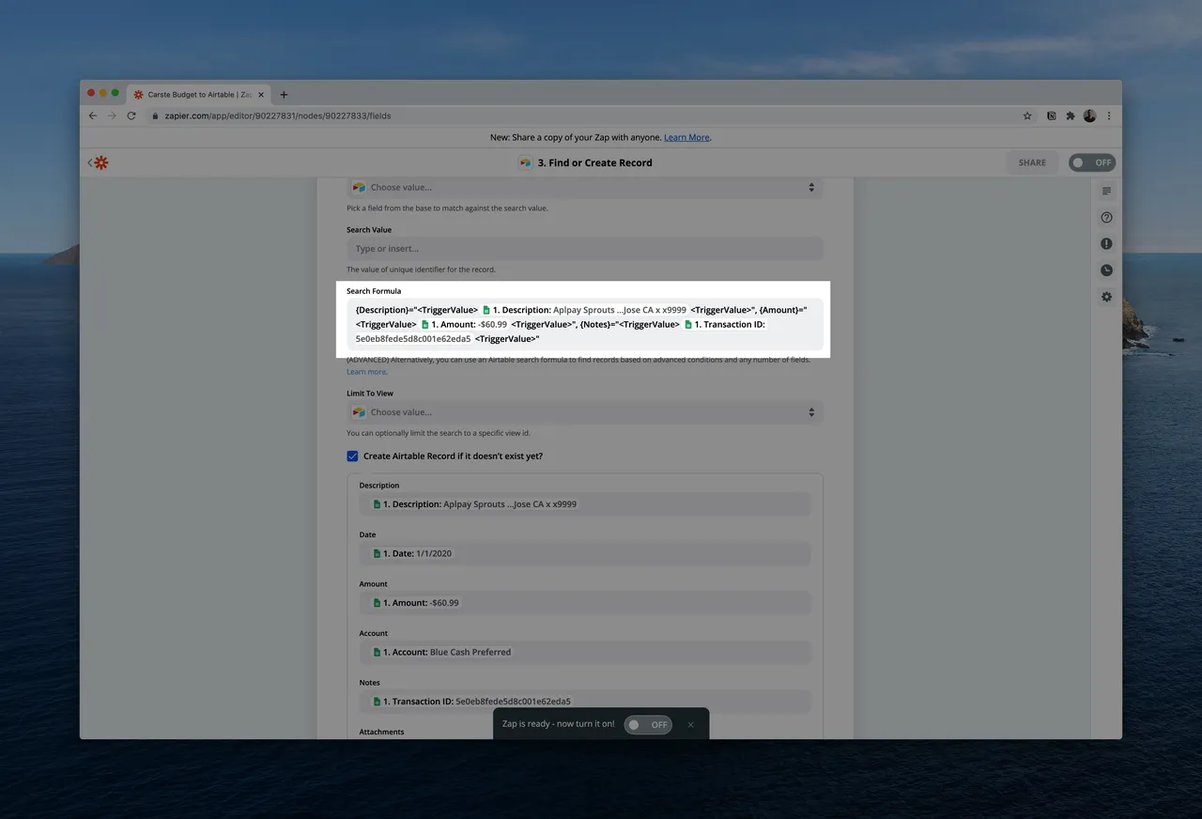Uncheck Create Airtable Record if it doesn't exist
The width and height of the screenshot is (1202, 819).
click(352, 456)
